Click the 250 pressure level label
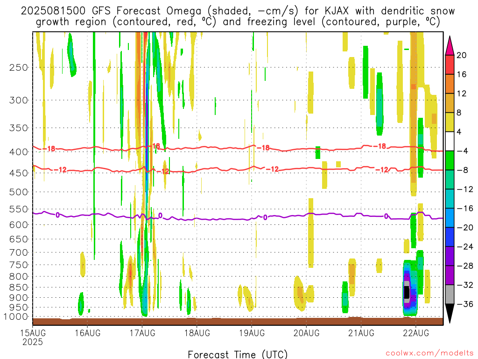The width and height of the screenshot is (478, 359). point(19,67)
